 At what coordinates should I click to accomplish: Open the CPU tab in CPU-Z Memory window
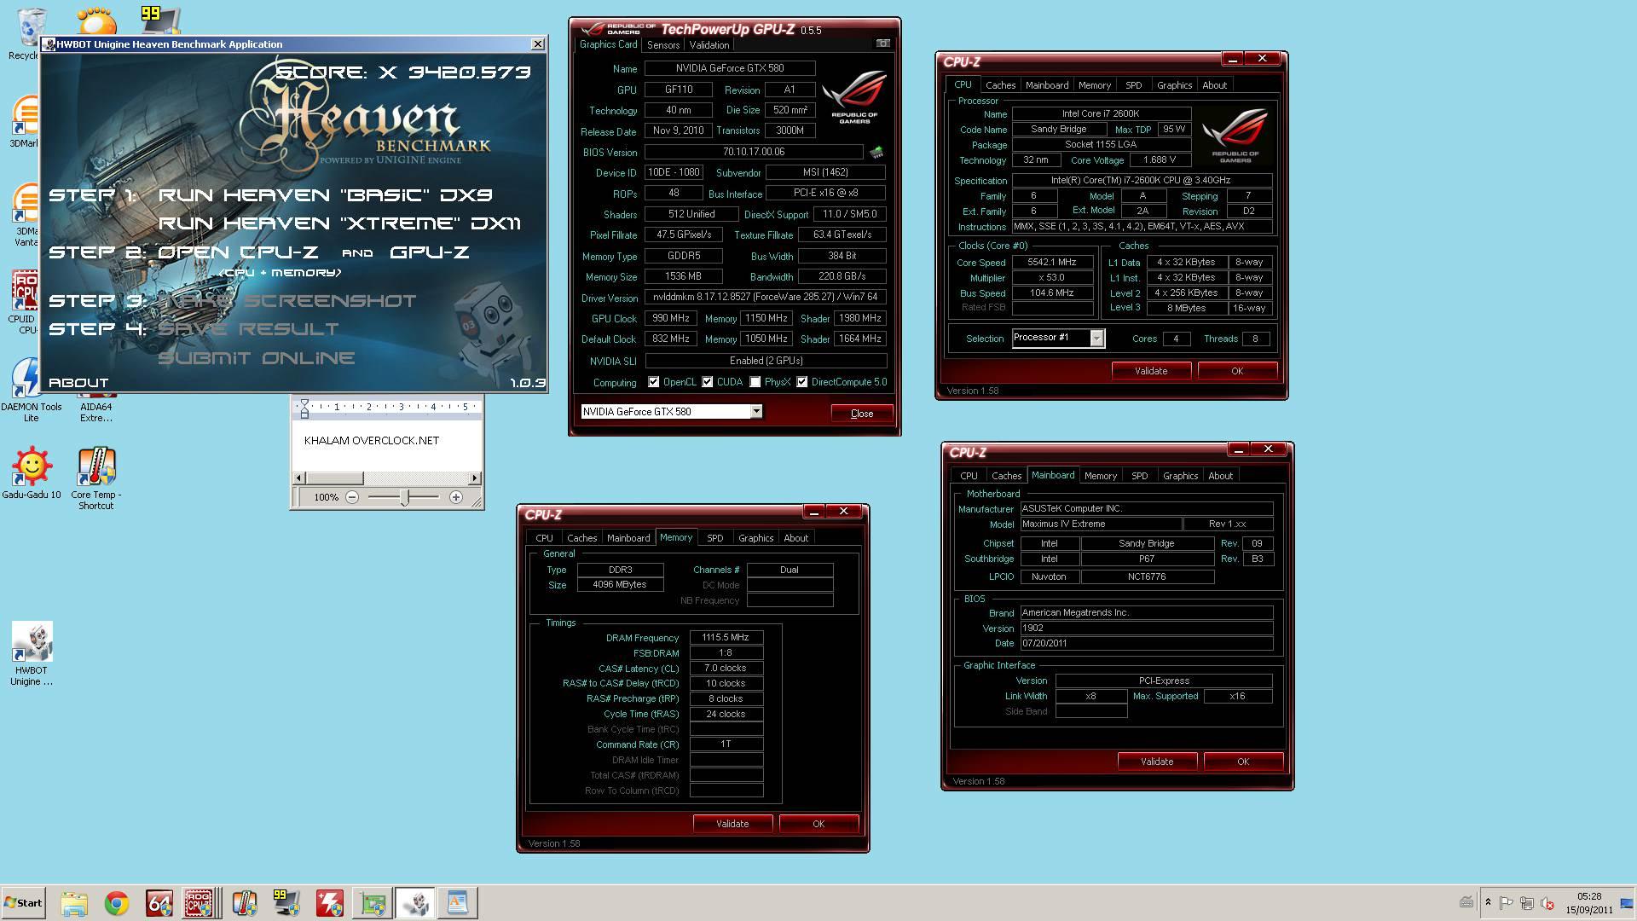[x=545, y=538]
